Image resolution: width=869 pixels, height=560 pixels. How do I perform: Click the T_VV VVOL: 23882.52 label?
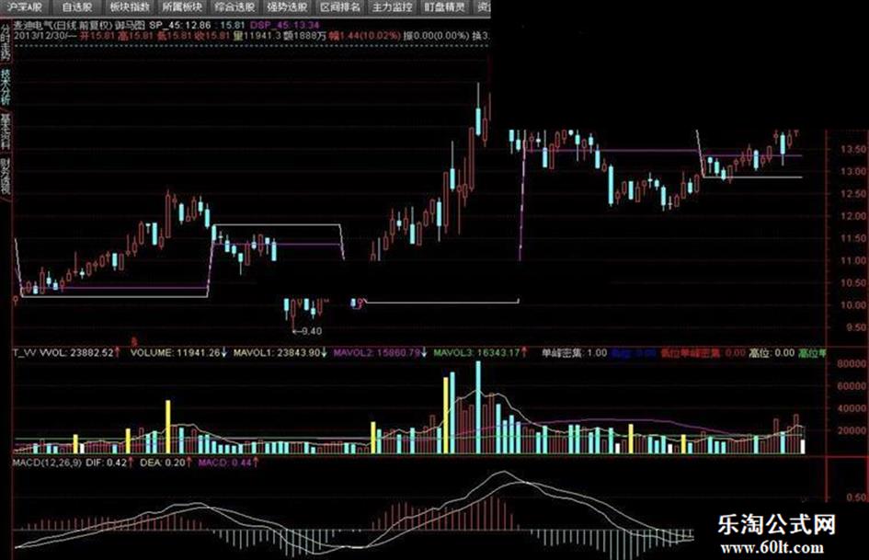click(63, 352)
